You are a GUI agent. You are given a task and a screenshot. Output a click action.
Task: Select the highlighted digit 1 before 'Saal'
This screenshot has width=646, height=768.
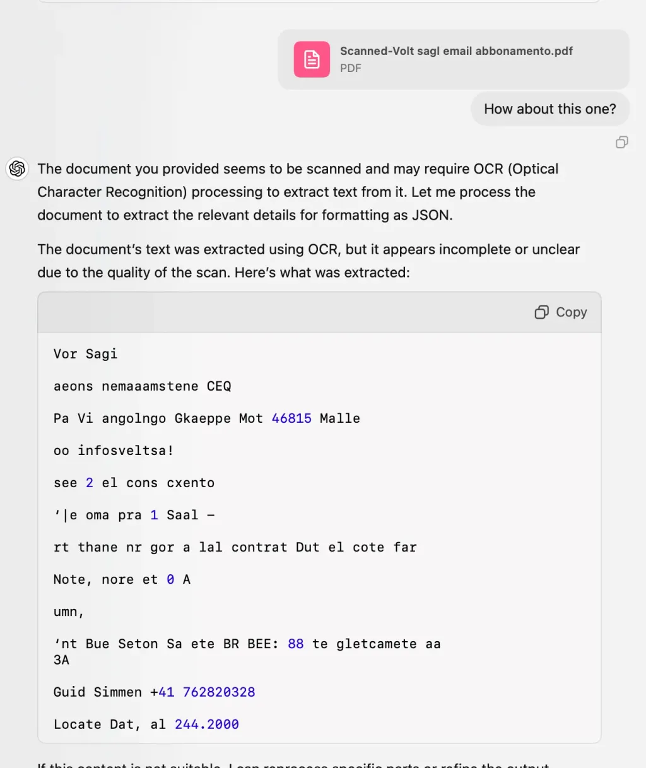point(153,514)
